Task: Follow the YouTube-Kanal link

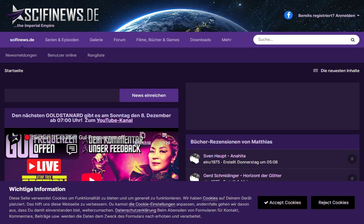Action: (115, 120)
